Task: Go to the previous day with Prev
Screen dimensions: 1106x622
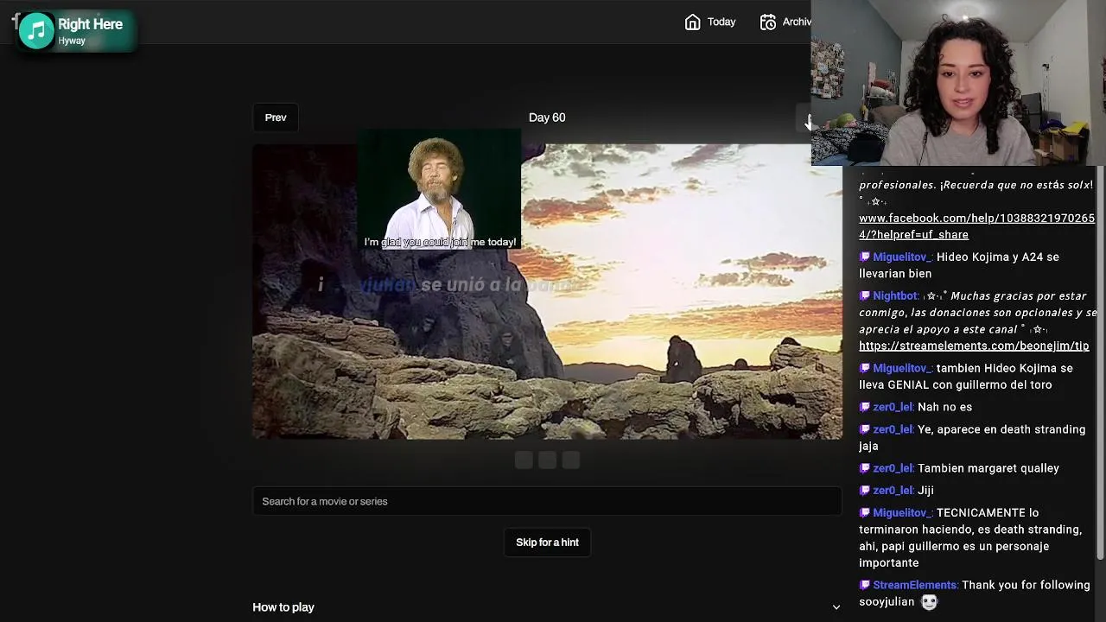Action: tap(276, 117)
